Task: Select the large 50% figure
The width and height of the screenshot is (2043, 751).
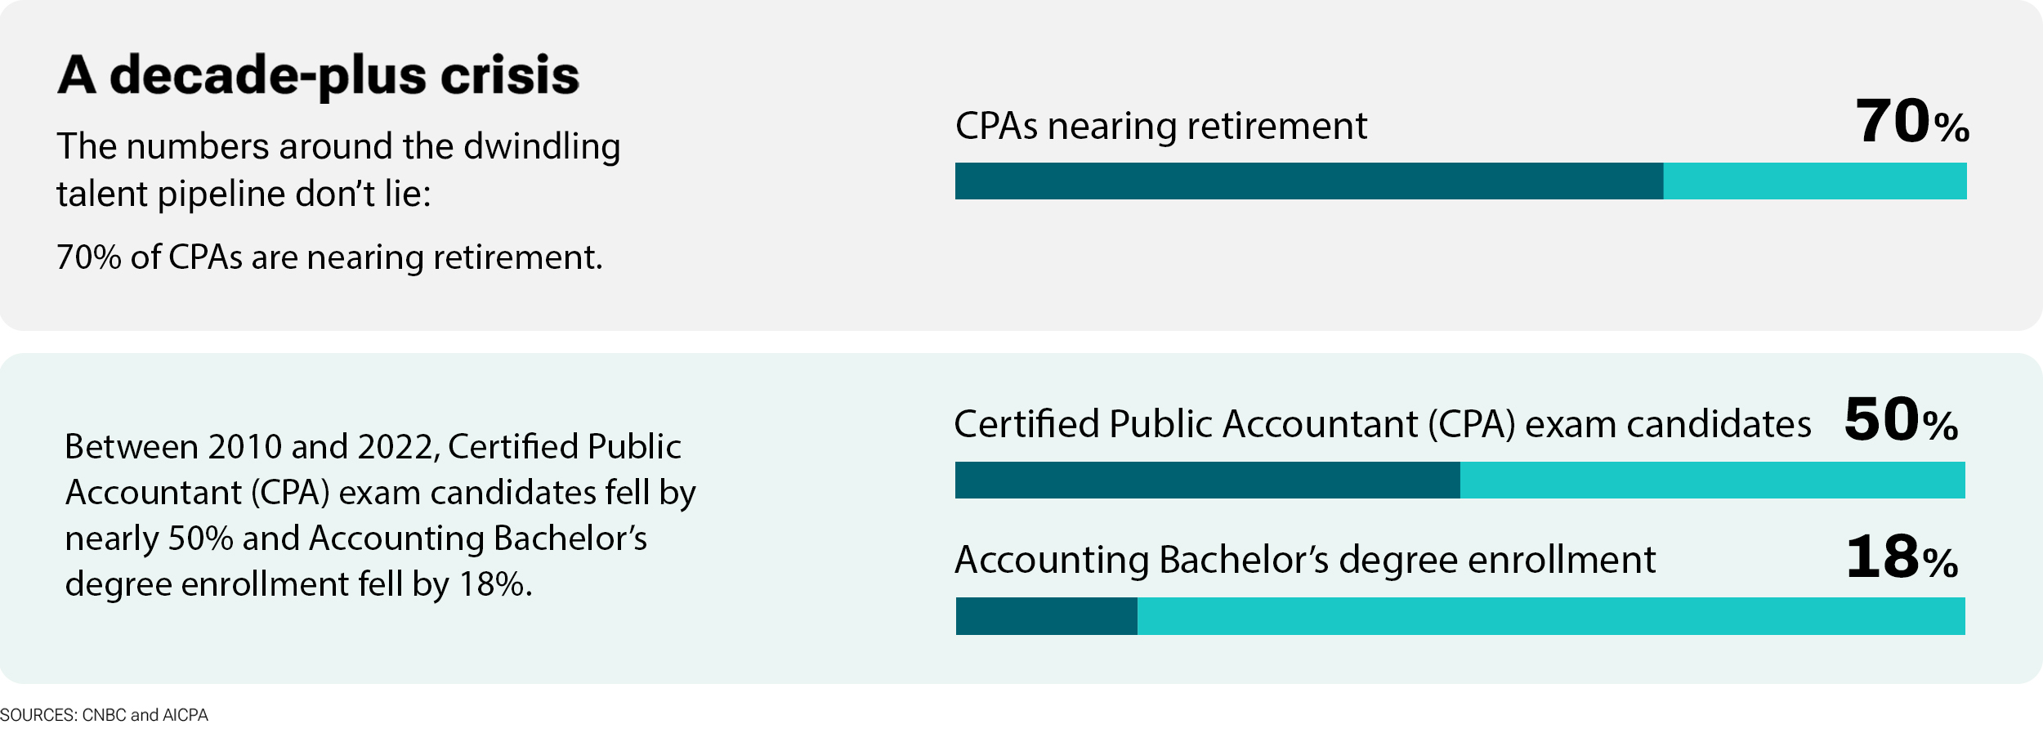Action: (x=1901, y=421)
